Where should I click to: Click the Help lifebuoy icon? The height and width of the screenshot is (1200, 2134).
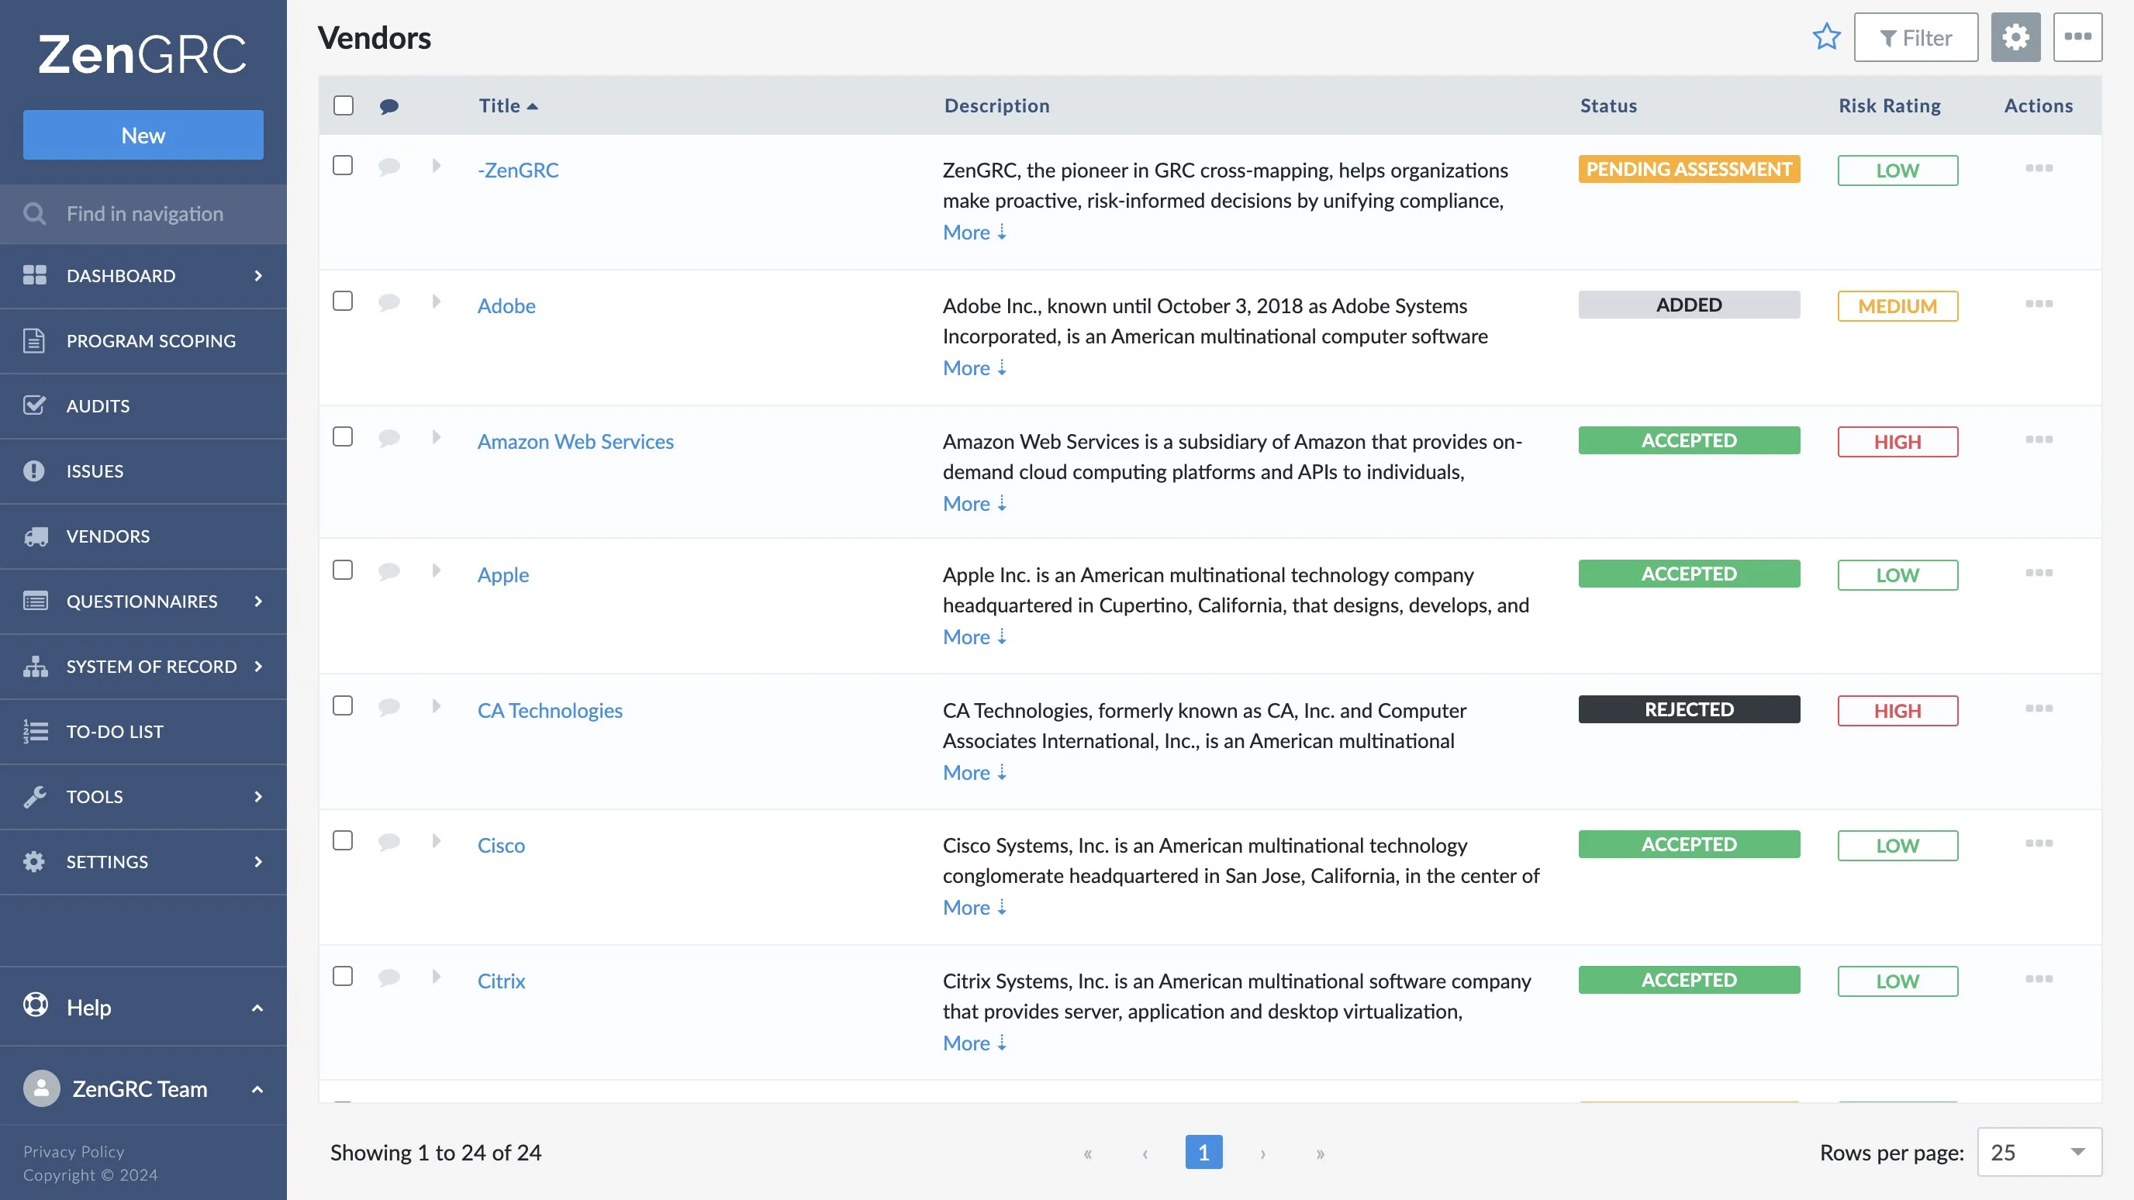36,1005
